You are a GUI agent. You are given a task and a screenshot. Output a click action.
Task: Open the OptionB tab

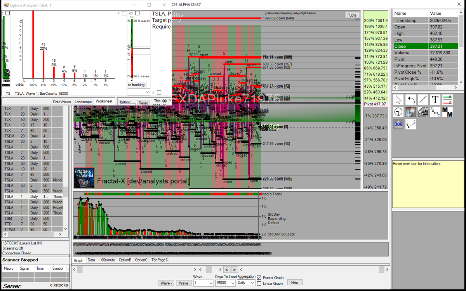point(125,260)
